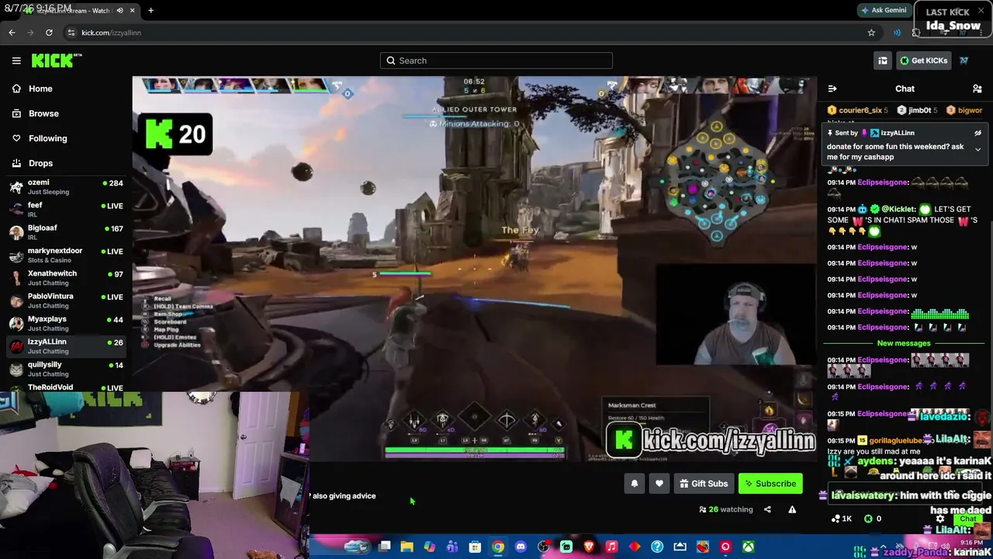The image size is (993, 559).
Task: Follow the channel with the heart button
Action: tap(659, 484)
